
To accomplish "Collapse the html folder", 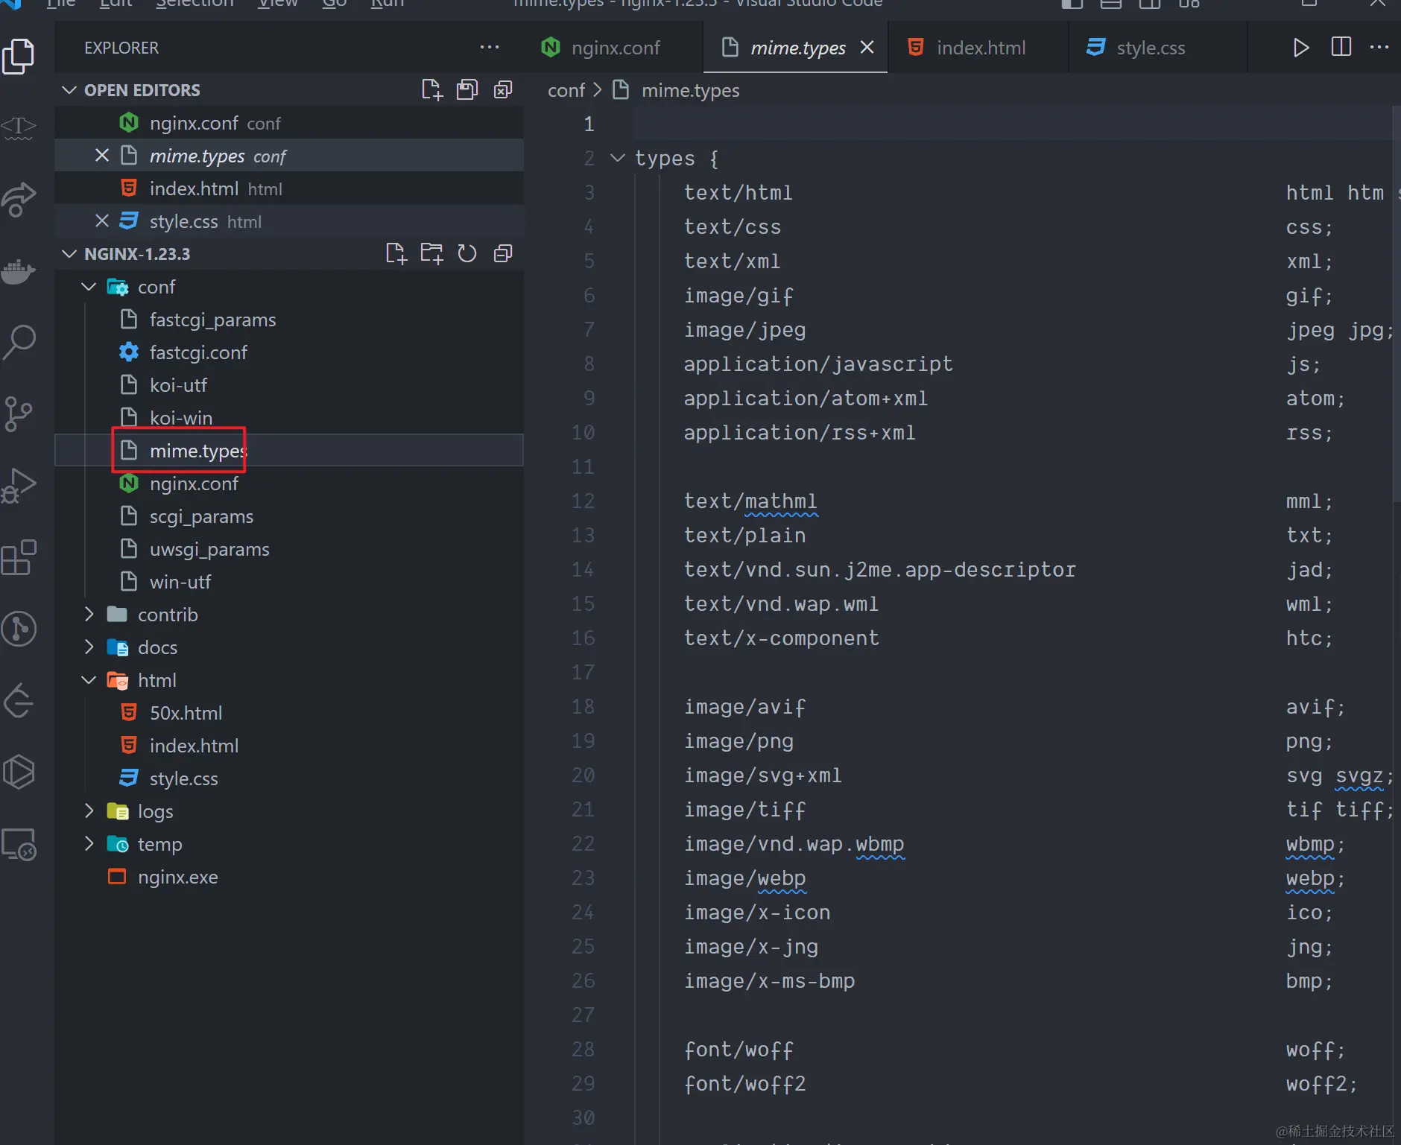I will 89,679.
